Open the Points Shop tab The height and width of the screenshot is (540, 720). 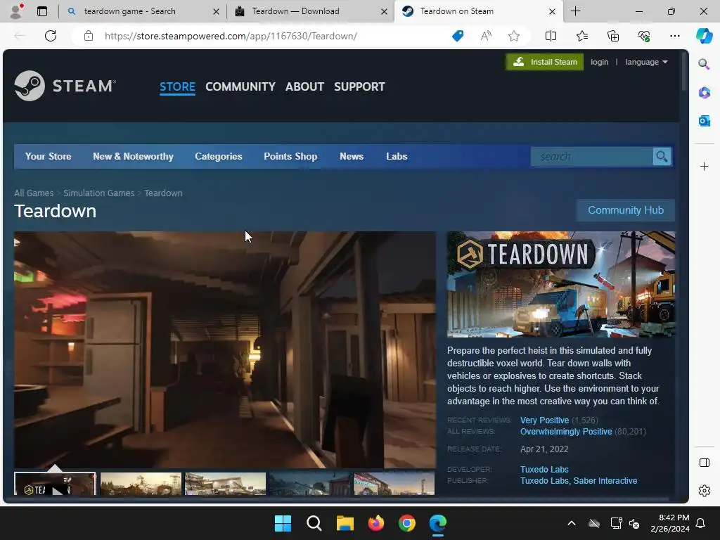[x=290, y=157]
